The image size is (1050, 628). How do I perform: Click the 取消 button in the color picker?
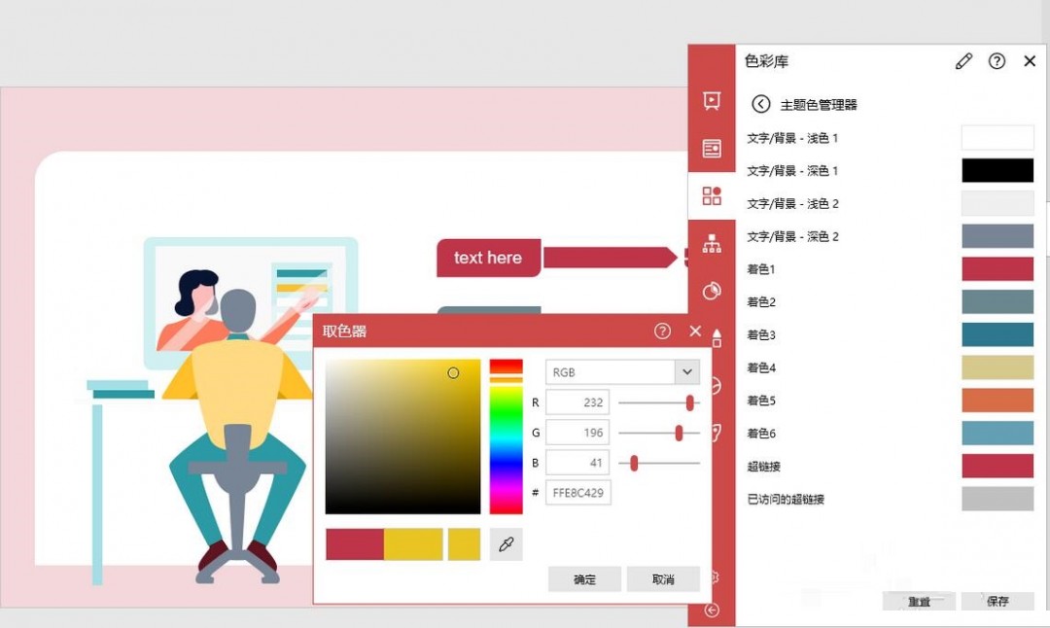click(x=663, y=579)
